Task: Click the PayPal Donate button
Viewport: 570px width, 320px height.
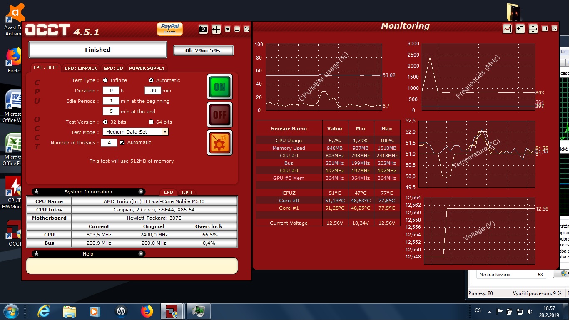Action: coord(170,29)
